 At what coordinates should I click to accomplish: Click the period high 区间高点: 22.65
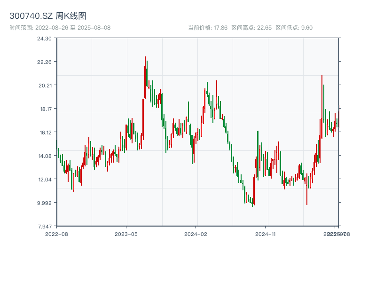coord(251,28)
